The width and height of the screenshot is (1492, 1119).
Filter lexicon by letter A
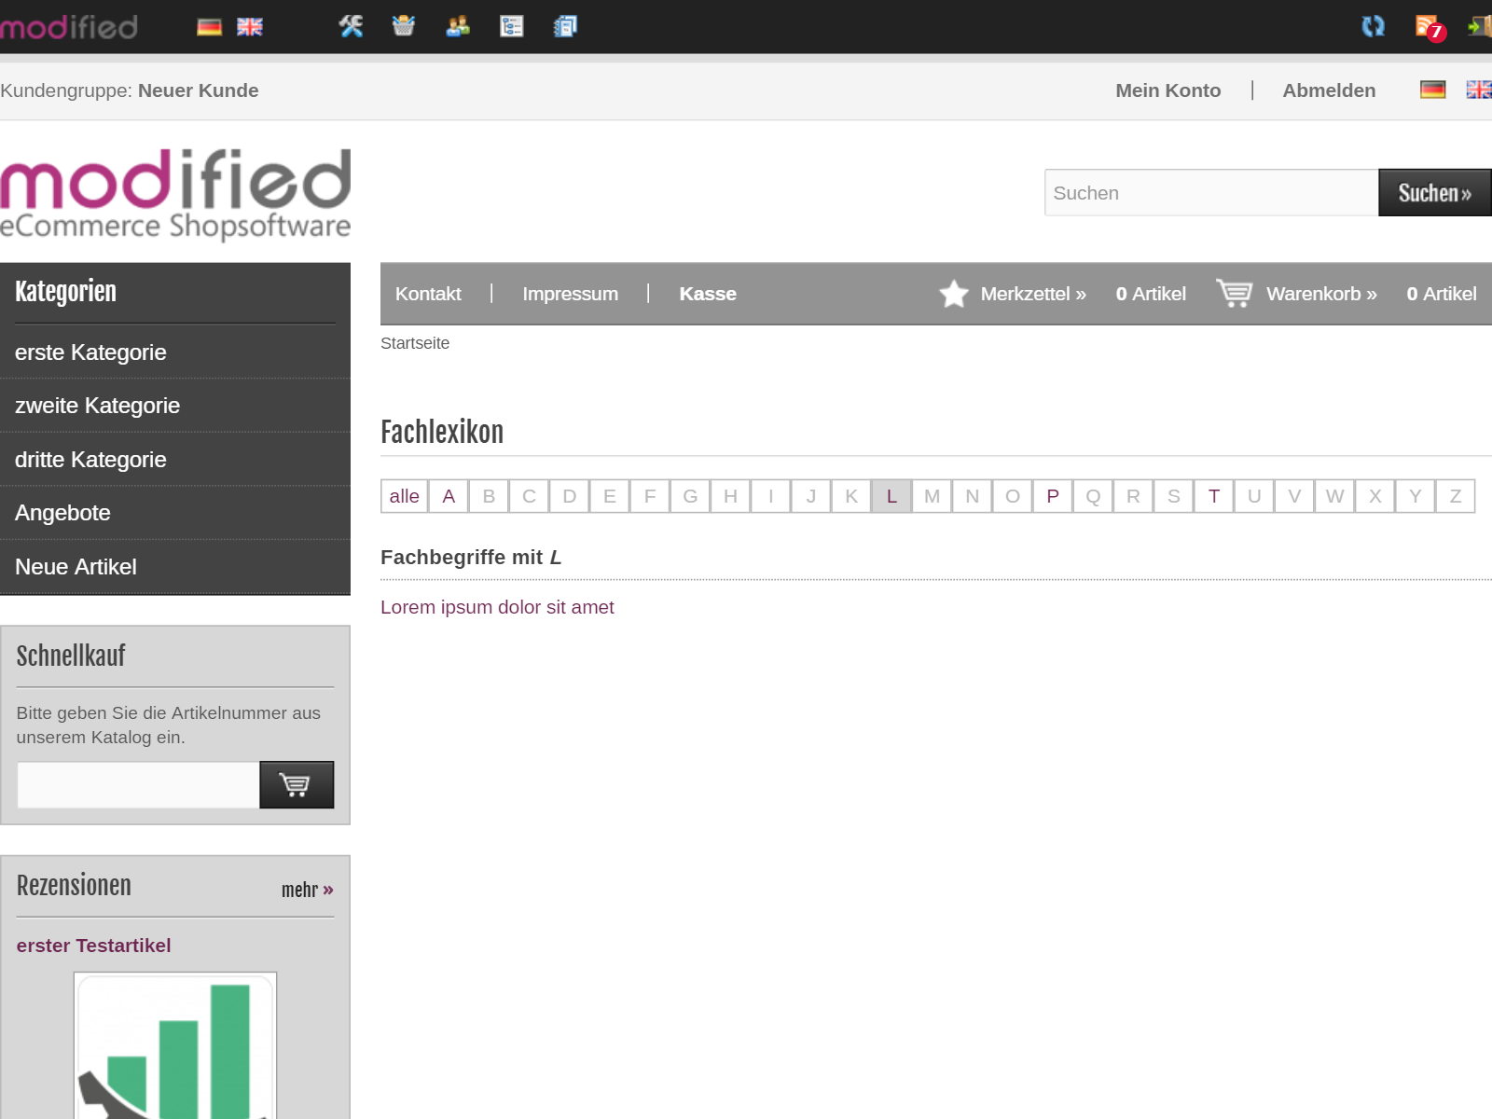pos(449,496)
